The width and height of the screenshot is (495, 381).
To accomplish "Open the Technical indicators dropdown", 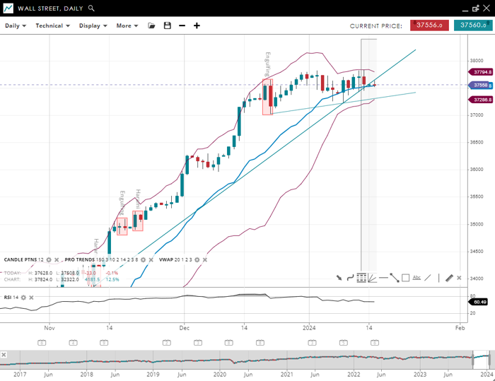I will click(53, 25).
